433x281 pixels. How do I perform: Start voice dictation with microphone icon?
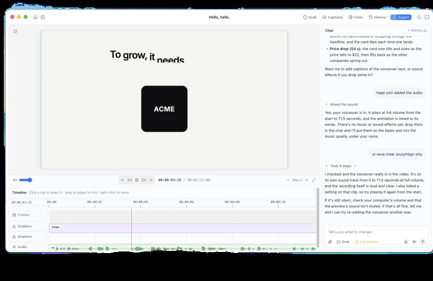point(406,242)
